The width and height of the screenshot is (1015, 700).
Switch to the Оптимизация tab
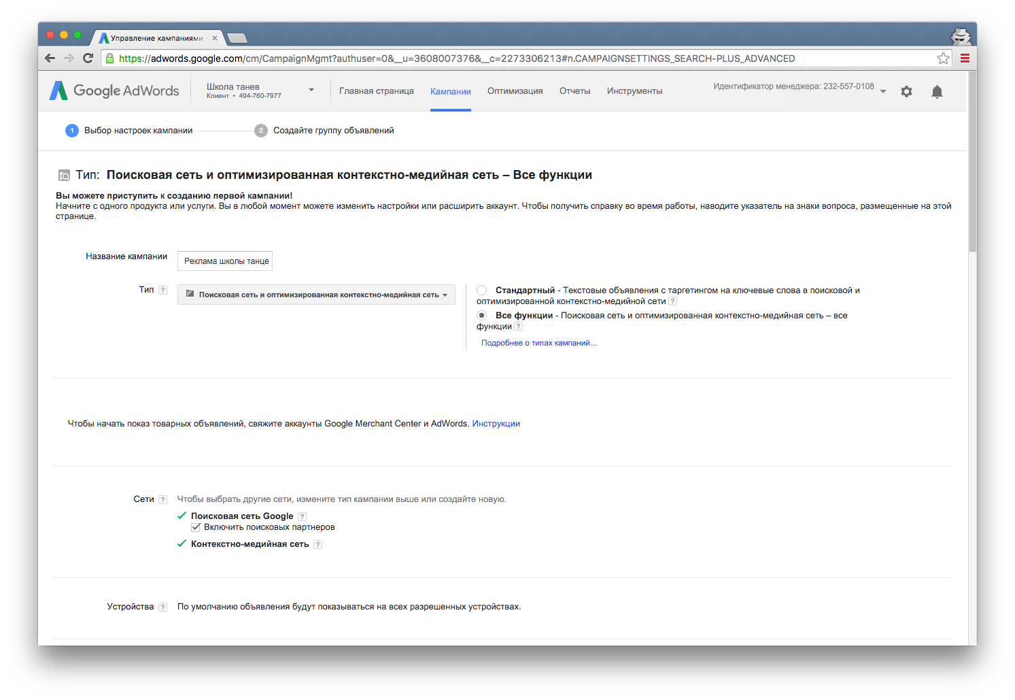click(x=515, y=91)
